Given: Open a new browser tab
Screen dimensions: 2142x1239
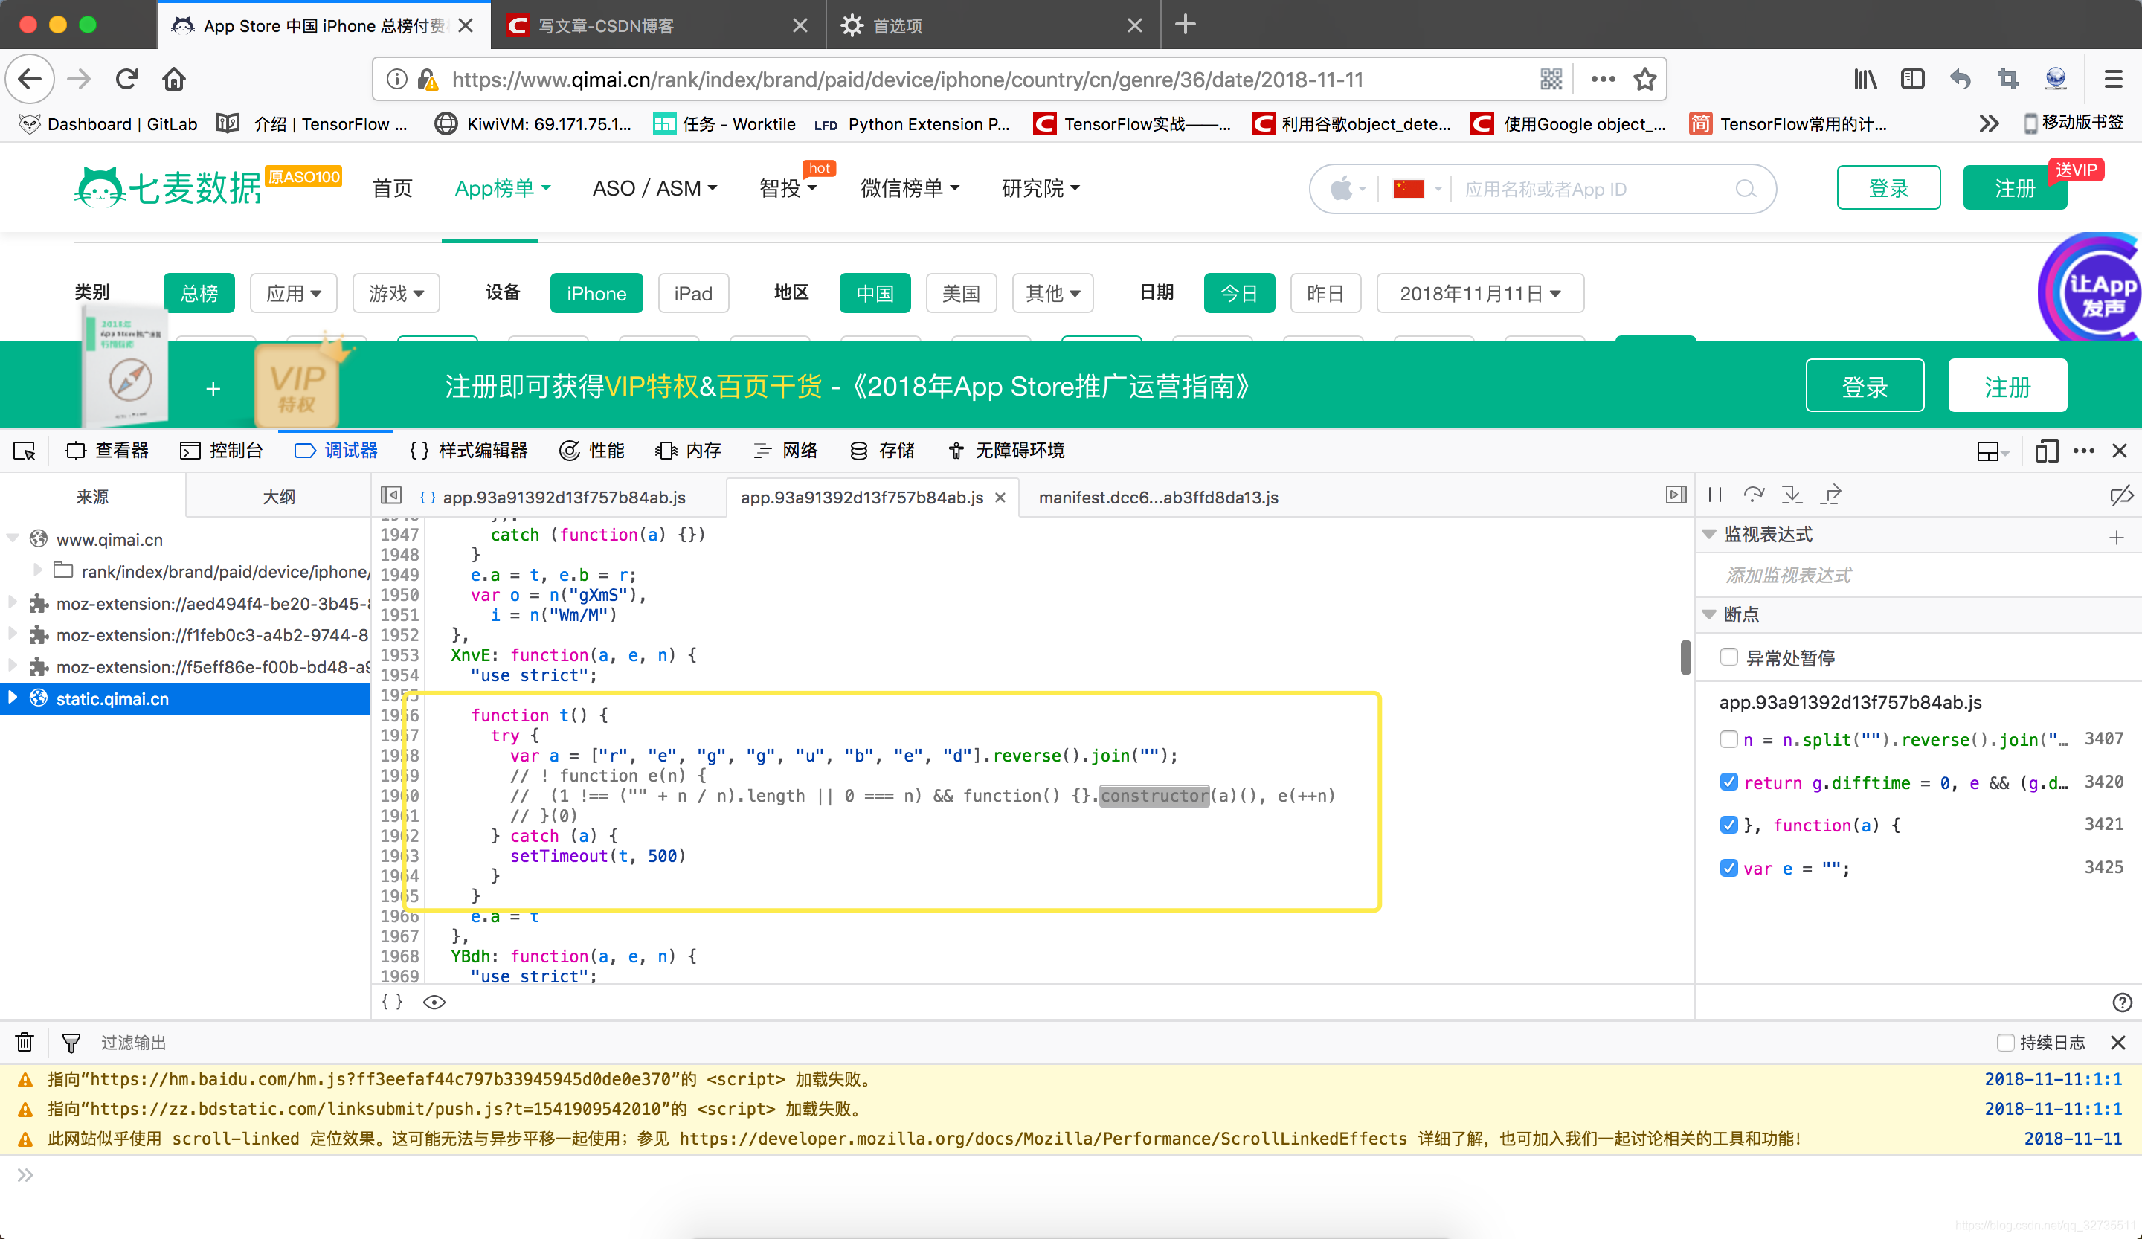Looking at the screenshot, I should [x=1185, y=25].
